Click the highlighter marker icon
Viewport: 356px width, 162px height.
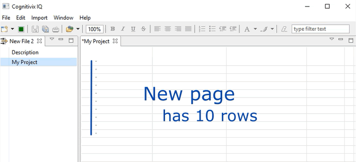coord(264,29)
